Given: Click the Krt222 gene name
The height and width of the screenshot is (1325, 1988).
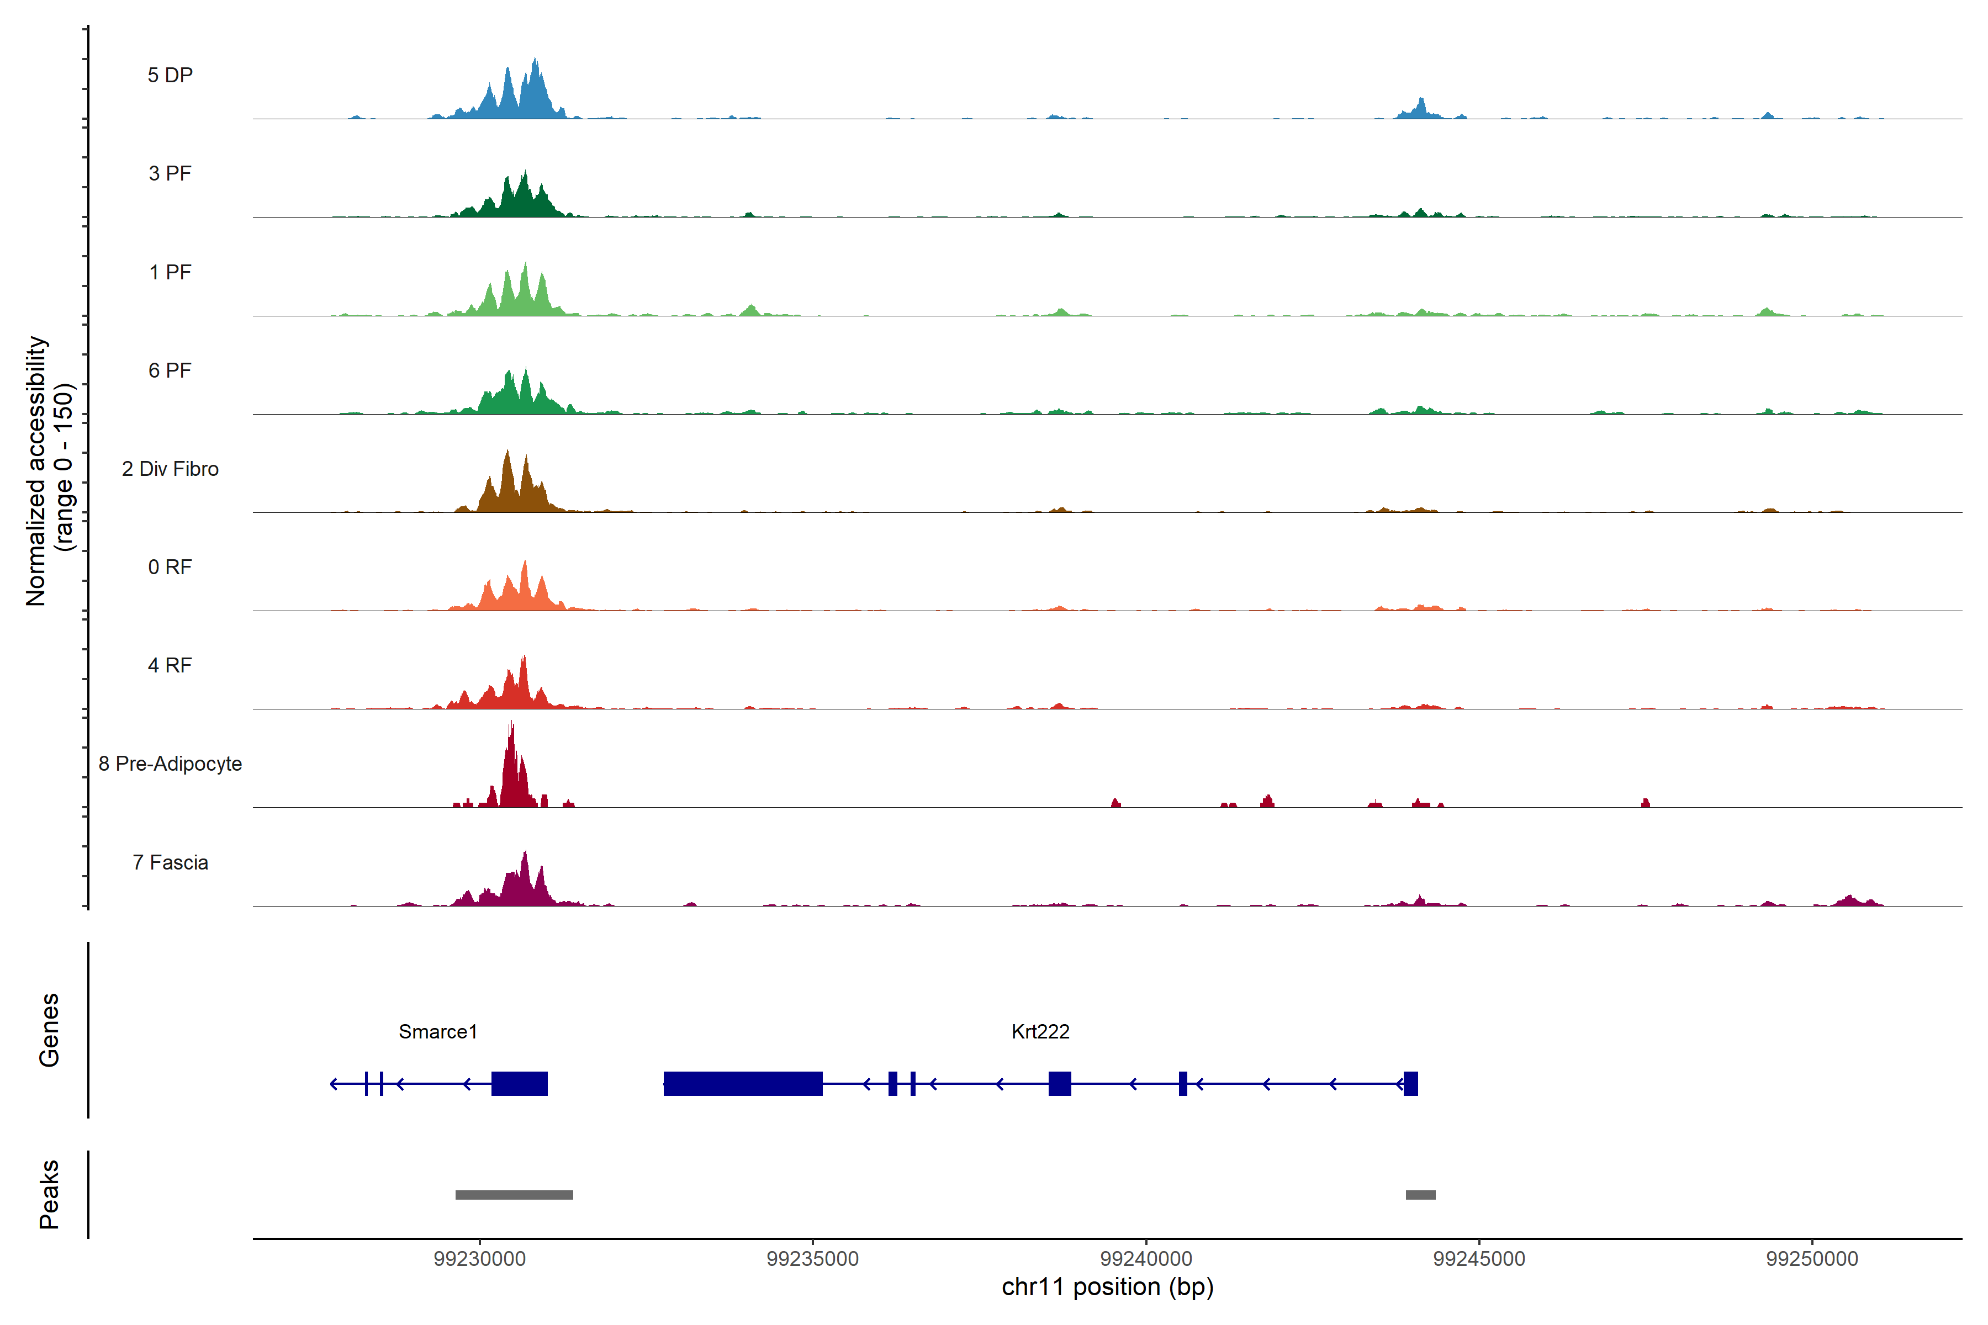Looking at the screenshot, I should click(1040, 1032).
